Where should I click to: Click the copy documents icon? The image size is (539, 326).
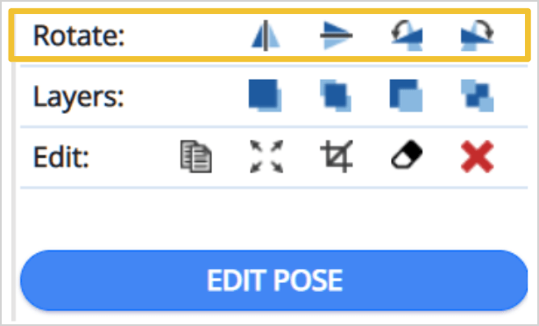196,157
